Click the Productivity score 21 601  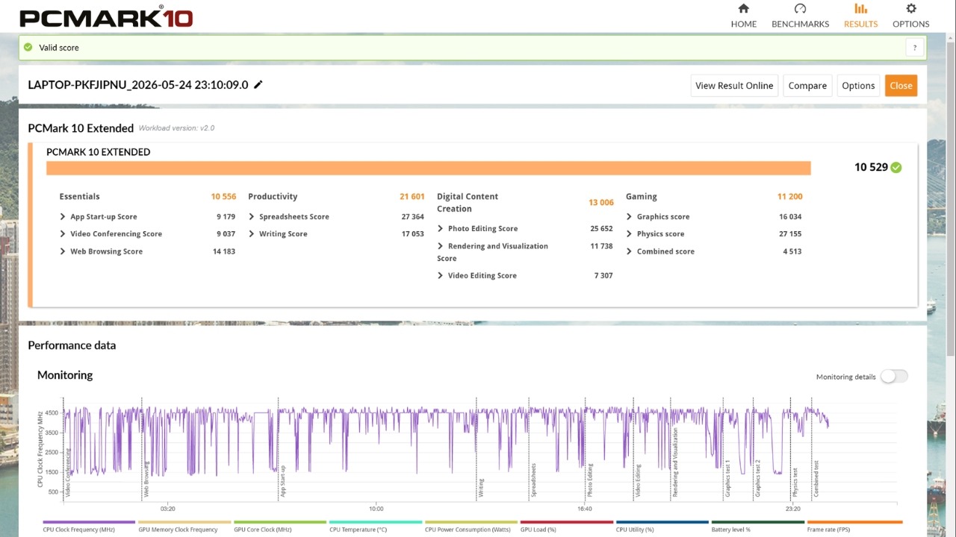click(x=412, y=197)
